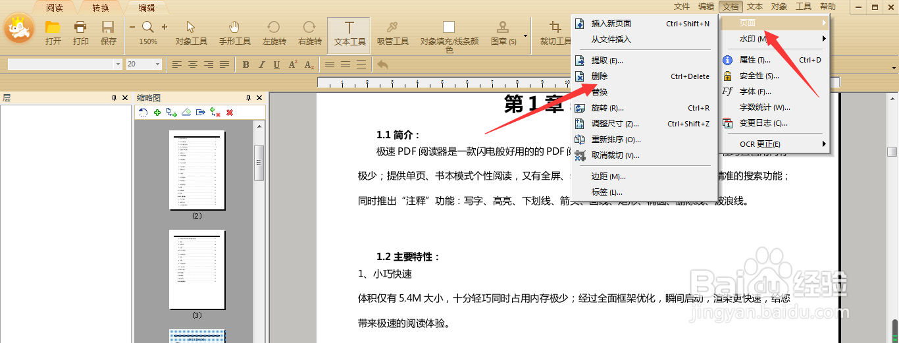
Task: Zoom in with the plus button
Action: pos(164,27)
